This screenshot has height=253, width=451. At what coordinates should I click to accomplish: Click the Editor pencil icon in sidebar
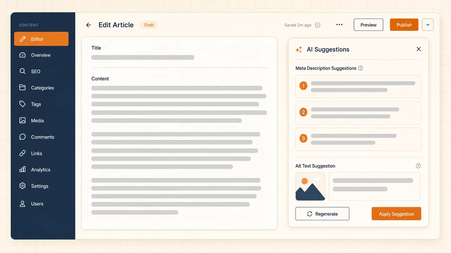click(x=23, y=39)
